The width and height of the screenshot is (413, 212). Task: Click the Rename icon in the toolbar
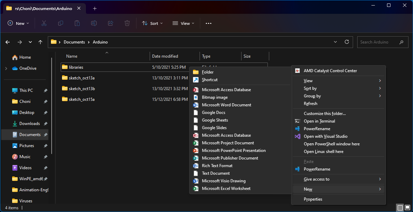click(94, 23)
